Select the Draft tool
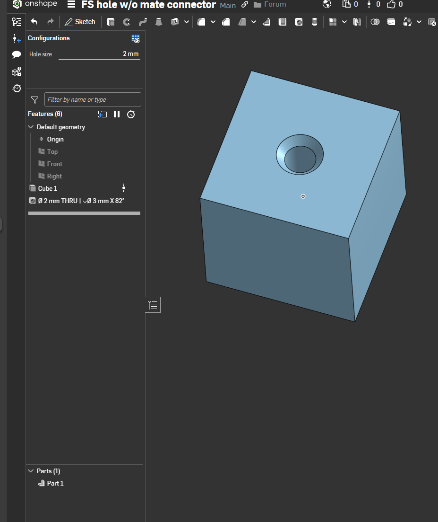The height and width of the screenshot is (522, 438). pos(242,22)
